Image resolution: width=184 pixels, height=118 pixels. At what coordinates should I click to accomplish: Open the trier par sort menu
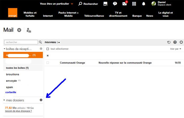click(176, 49)
